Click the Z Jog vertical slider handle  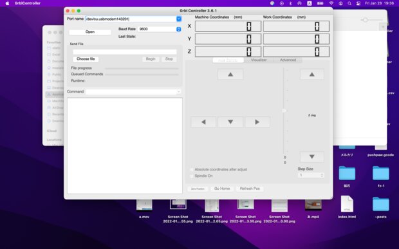click(x=284, y=111)
